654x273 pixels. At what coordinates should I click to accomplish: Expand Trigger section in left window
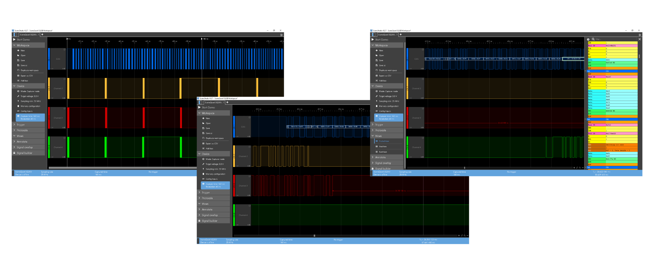click(21, 125)
